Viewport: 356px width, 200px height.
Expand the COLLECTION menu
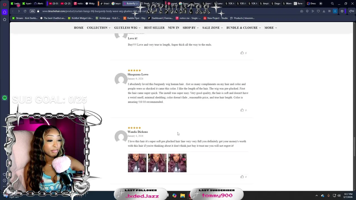[99, 28]
